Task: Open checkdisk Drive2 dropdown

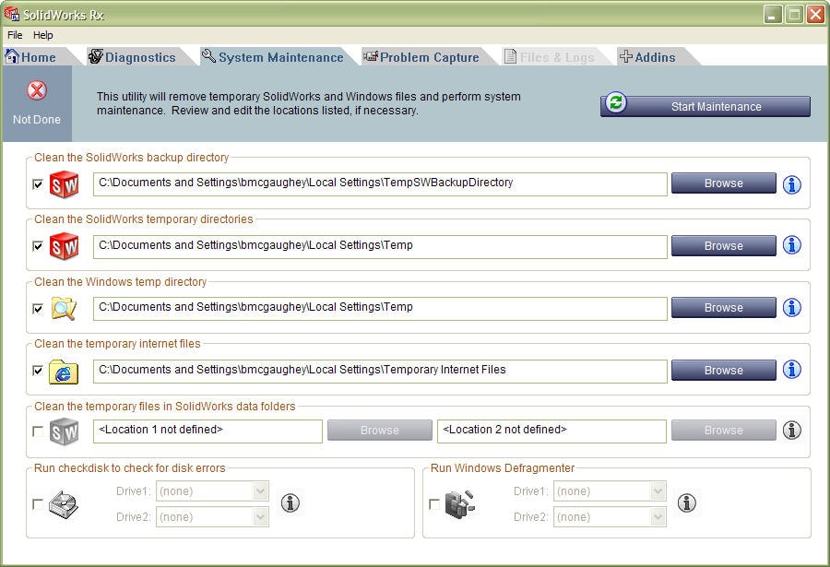Action: click(x=212, y=516)
